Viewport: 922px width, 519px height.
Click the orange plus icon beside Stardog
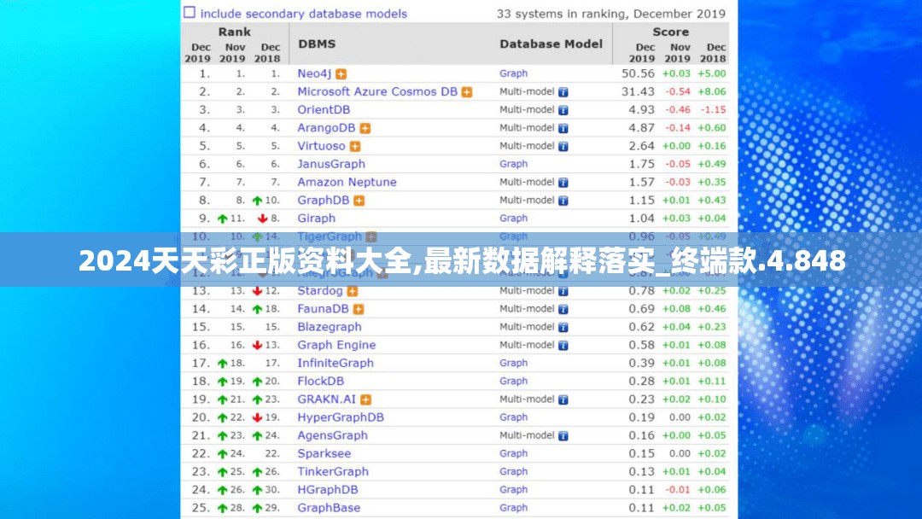point(353,291)
